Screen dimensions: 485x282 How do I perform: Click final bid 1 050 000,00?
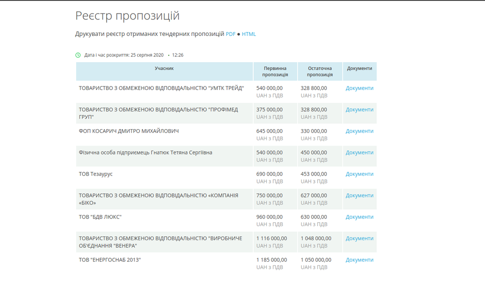pyautogui.click(x=316, y=260)
